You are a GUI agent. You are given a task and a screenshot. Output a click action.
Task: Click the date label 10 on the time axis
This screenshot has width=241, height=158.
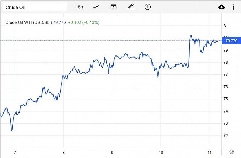tap(161, 152)
